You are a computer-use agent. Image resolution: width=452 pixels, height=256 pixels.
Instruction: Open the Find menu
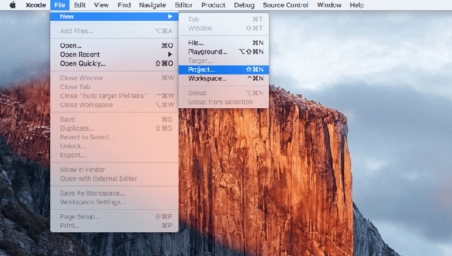124,5
